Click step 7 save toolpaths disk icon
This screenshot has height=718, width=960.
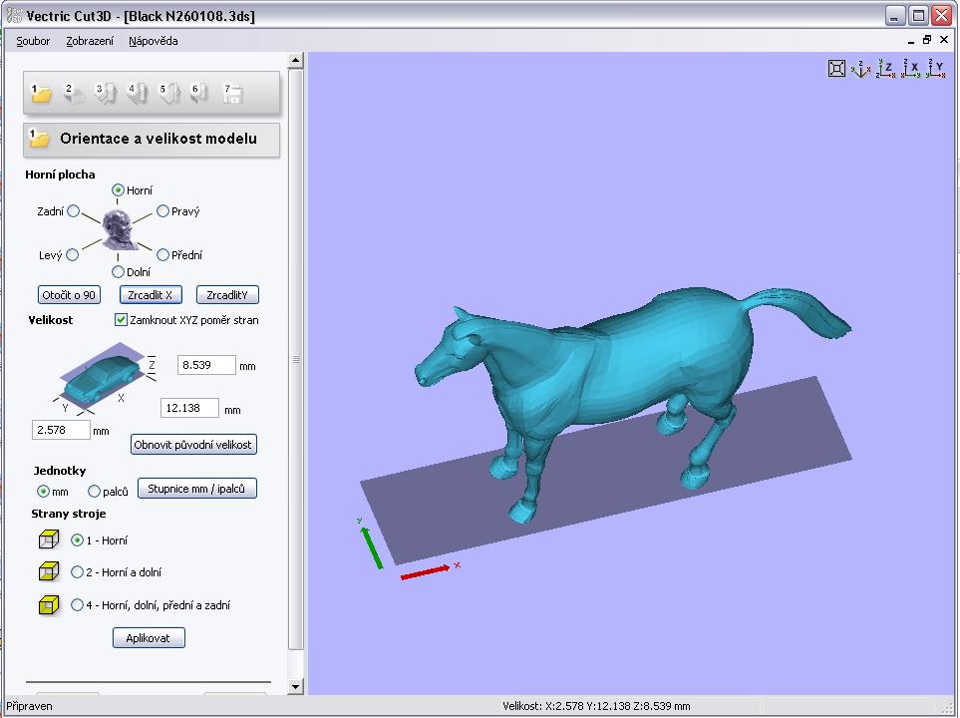coord(232,94)
